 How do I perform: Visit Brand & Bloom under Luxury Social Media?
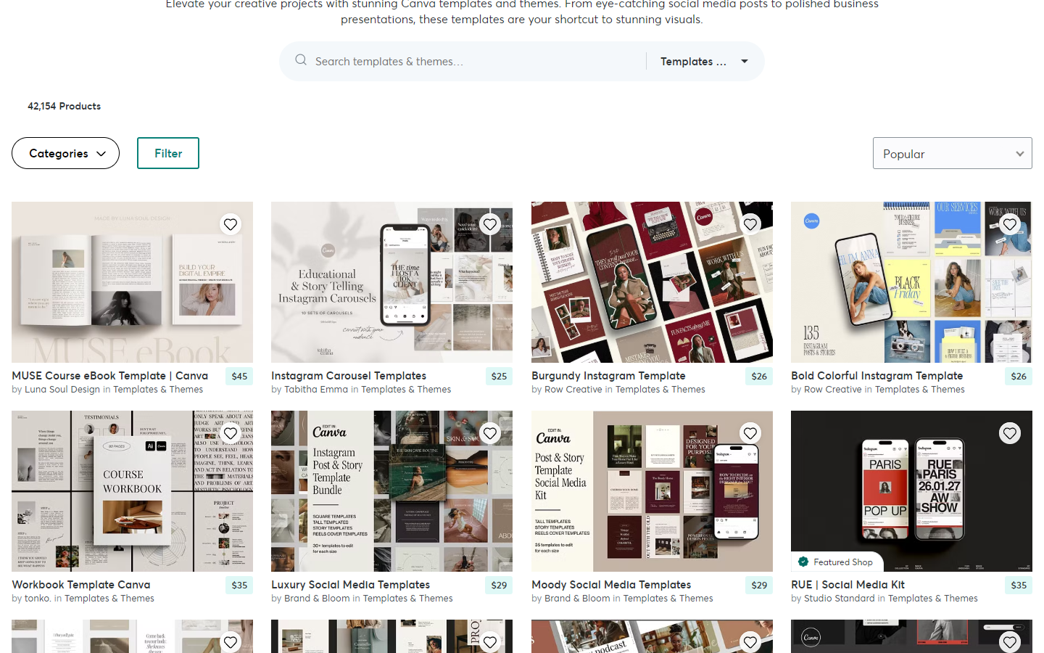(317, 599)
